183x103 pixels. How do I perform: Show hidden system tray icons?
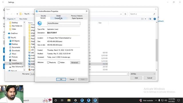click(156, 100)
